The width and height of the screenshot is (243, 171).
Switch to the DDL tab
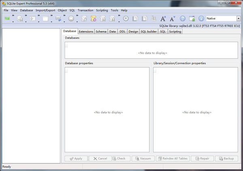pyautogui.click(x=122, y=32)
